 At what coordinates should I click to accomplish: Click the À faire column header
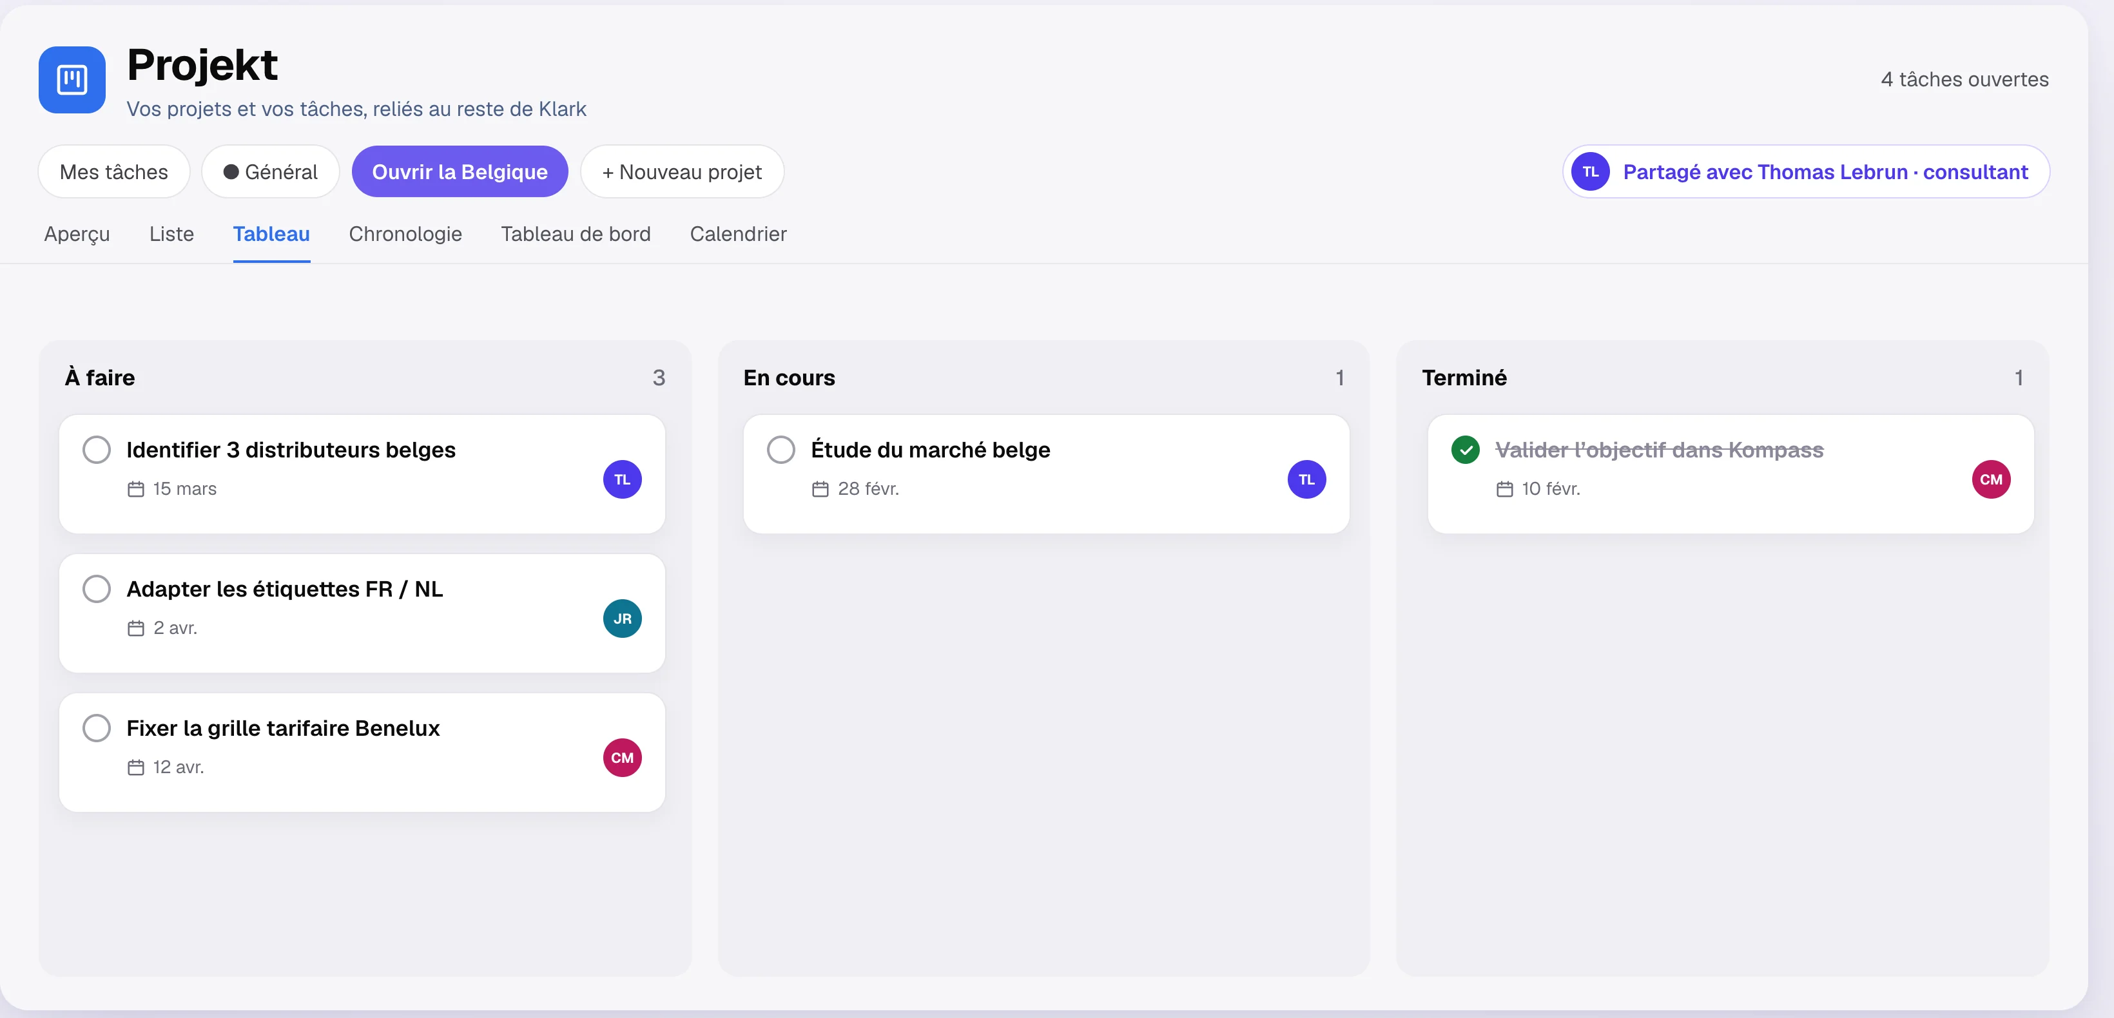point(100,378)
